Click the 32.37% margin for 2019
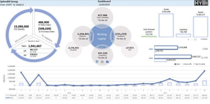This screenshot has height=104, width=210. [204, 58]
